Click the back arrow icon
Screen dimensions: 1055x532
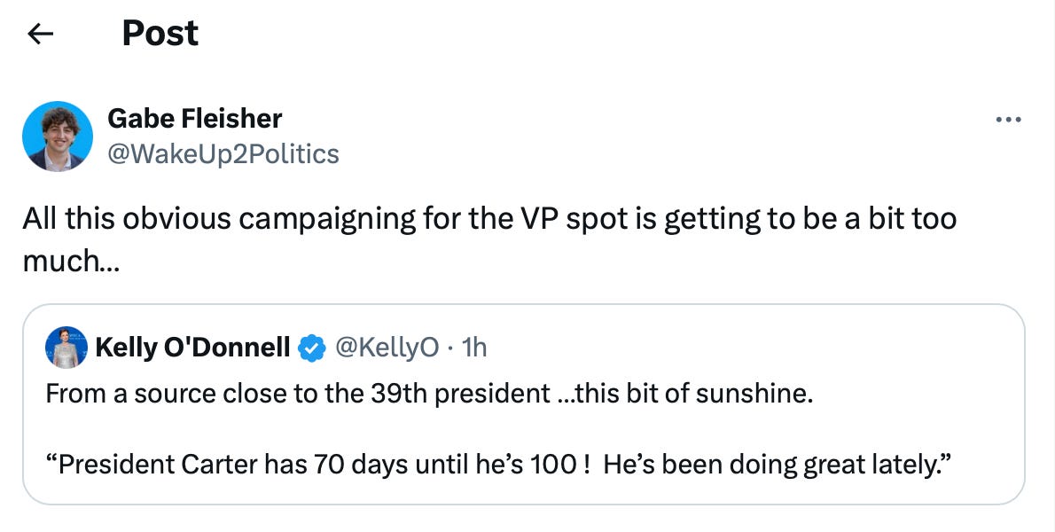pos(40,35)
